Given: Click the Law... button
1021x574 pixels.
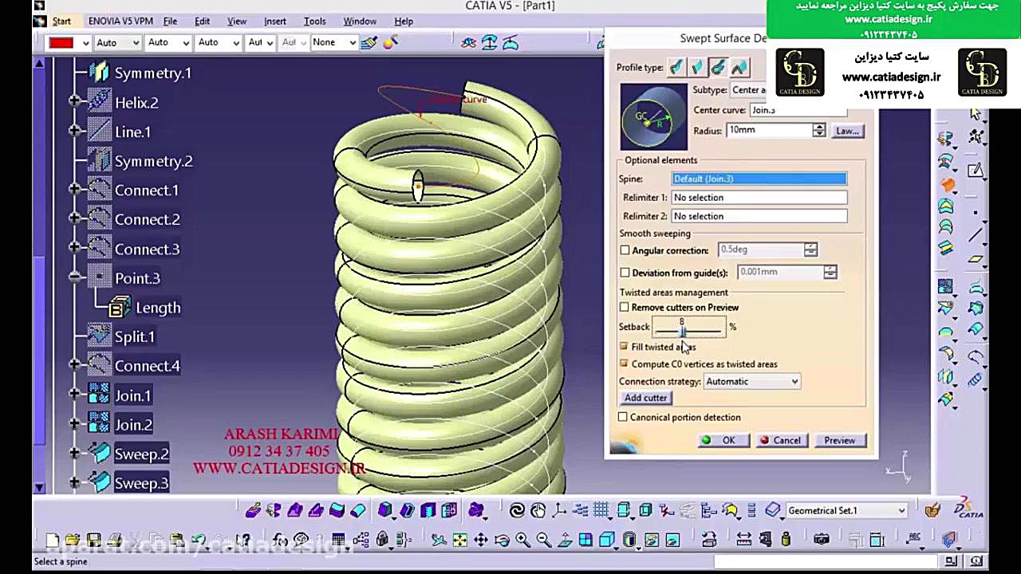Looking at the screenshot, I should pyautogui.click(x=847, y=131).
